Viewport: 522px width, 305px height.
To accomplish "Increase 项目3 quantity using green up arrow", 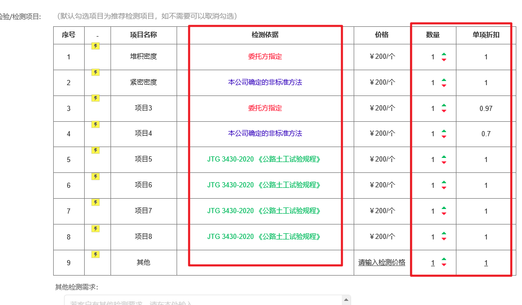I will 444,105.
